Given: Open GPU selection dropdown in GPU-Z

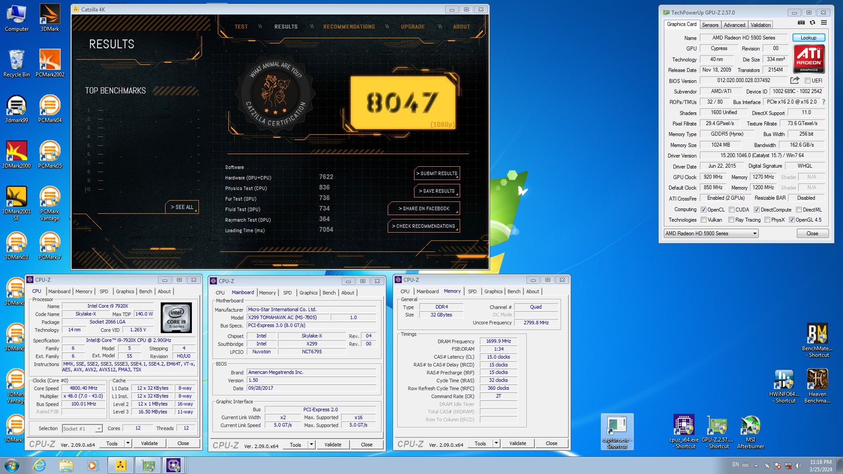Looking at the screenshot, I should click(x=711, y=233).
